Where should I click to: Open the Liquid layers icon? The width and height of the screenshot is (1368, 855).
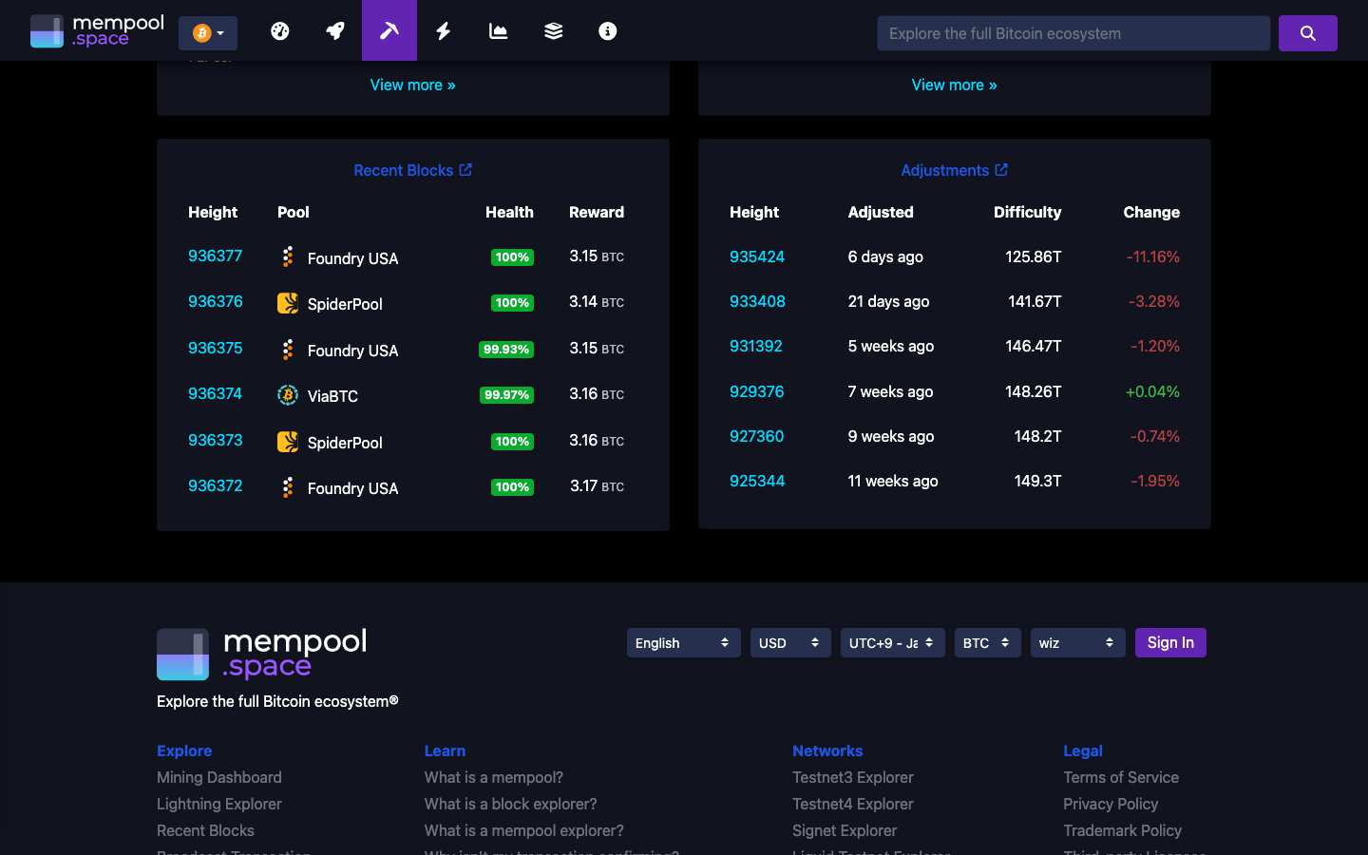553,30
